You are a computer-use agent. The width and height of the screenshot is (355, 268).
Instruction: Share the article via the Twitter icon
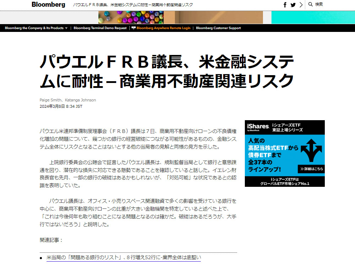click(x=293, y=5)
